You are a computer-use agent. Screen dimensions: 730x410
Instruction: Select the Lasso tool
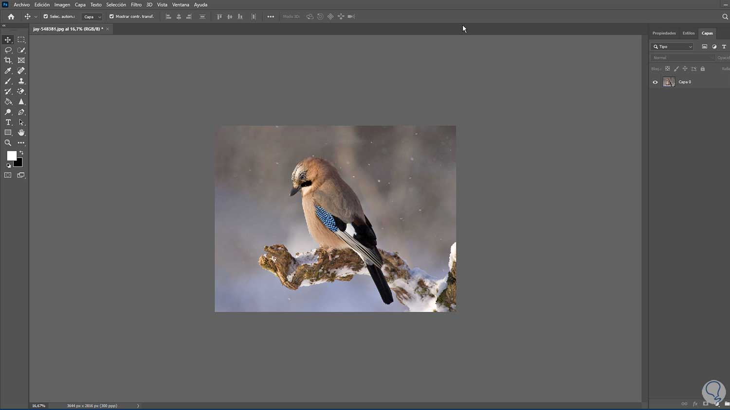[x=8, y=50]
